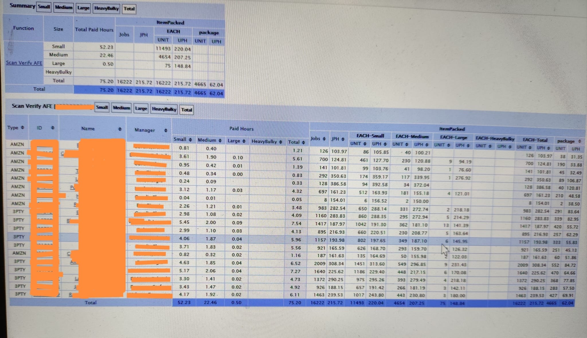Image resolution: width=587 pixels, height=338 pixels.
Task: Click EACH-Large UPH value 231.43
Action: pyautogui.click(x=458, y=265)
